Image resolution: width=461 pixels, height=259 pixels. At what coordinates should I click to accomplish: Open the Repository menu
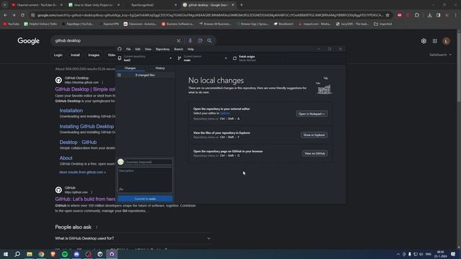point(163,50)
